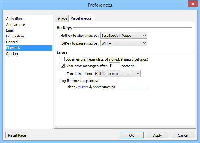This screenshot has width=200, height=143.
Task: Click the Reset Page button
Action: [17, 135]
